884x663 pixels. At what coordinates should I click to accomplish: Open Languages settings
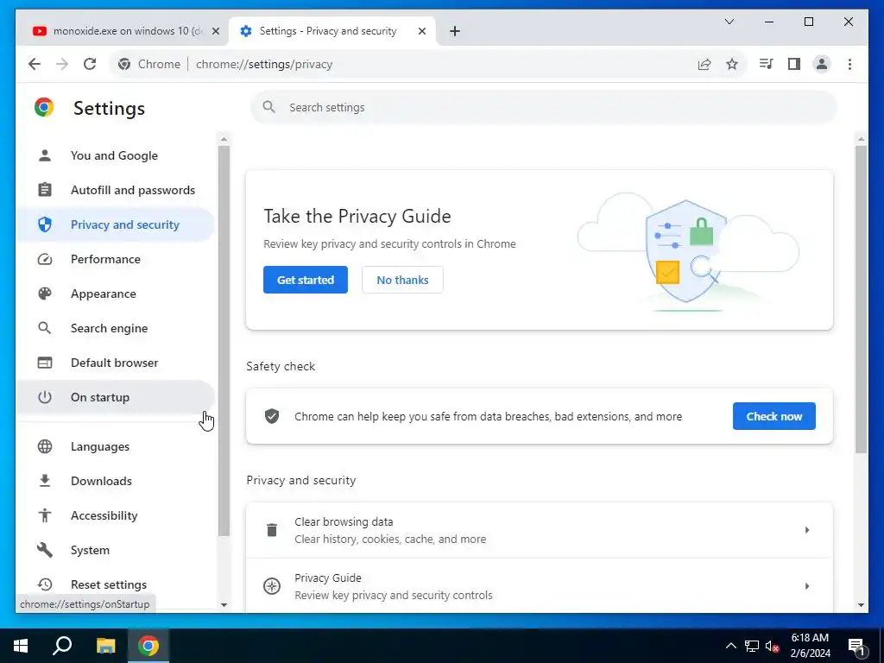(115, 446)
